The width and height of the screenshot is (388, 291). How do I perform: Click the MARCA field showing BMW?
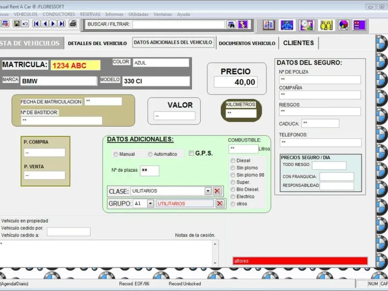(x=58, y=81)
